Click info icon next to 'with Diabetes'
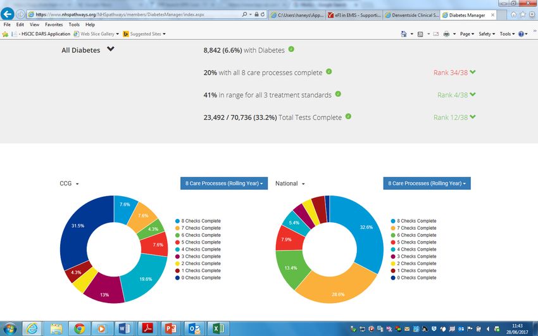The width and height of the screenshot is (538, 336). pyautogui.click(x=291, y=49)
